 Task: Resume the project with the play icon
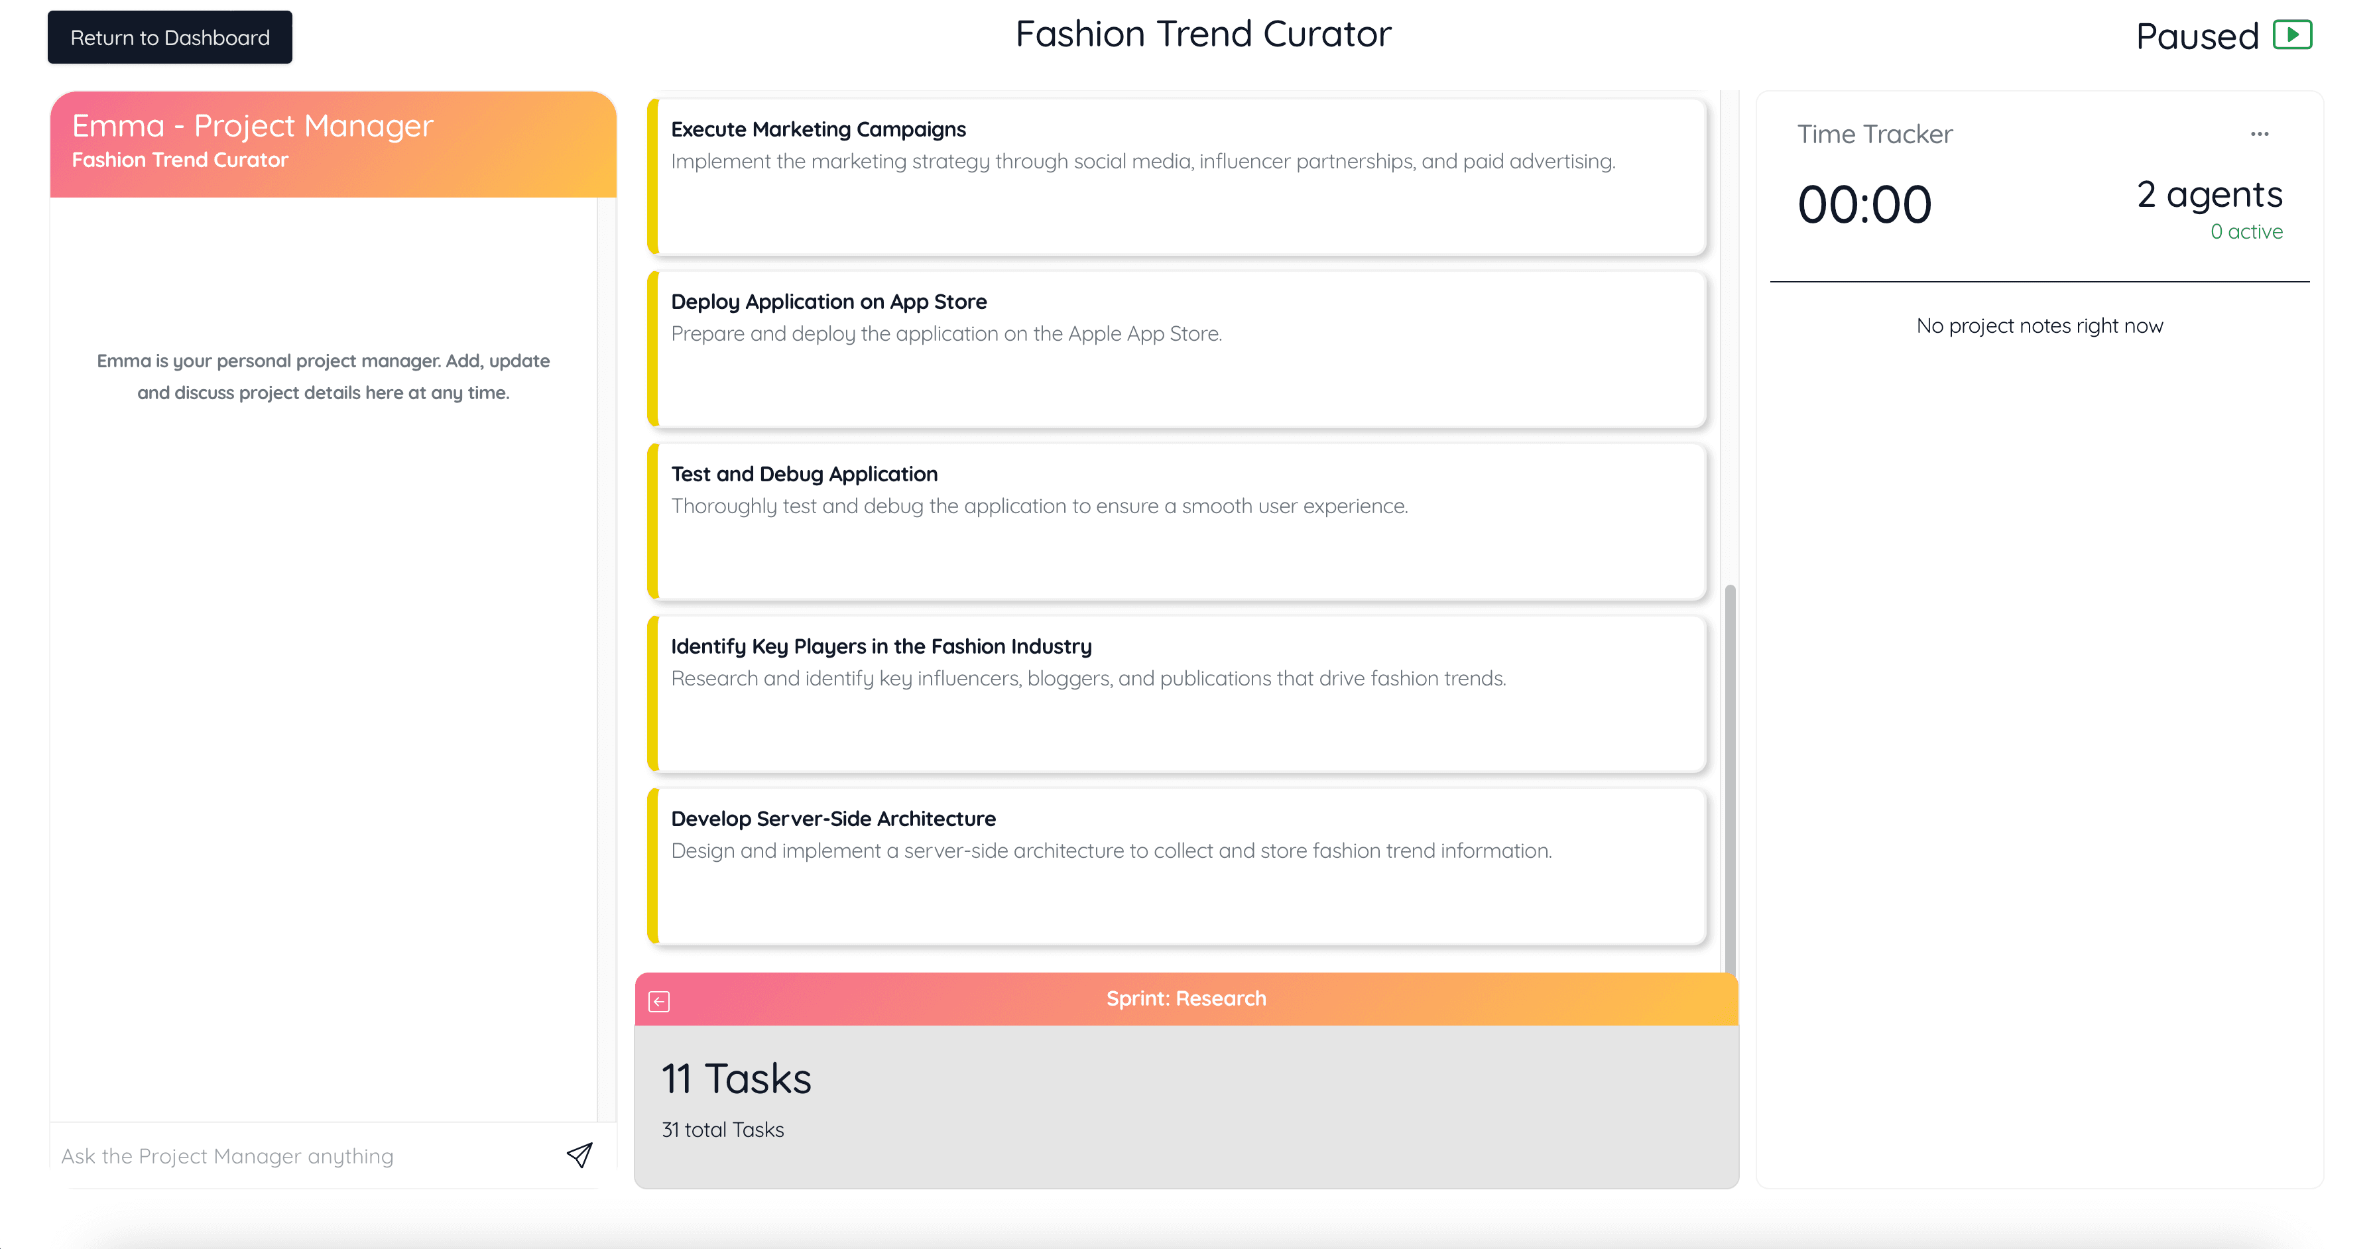point(2292,35)
